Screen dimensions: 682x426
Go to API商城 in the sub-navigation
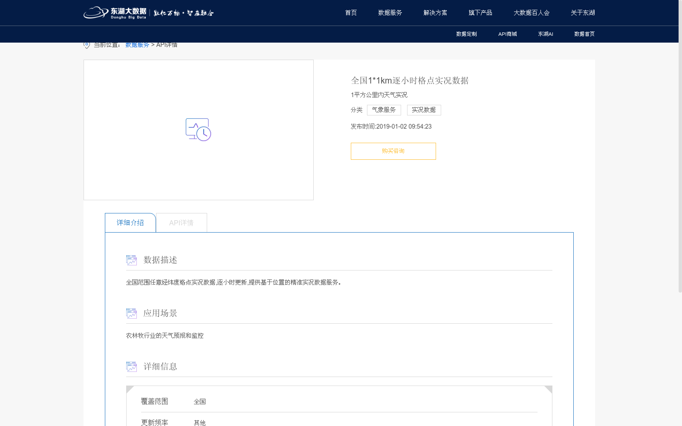[x=507, y=34]
